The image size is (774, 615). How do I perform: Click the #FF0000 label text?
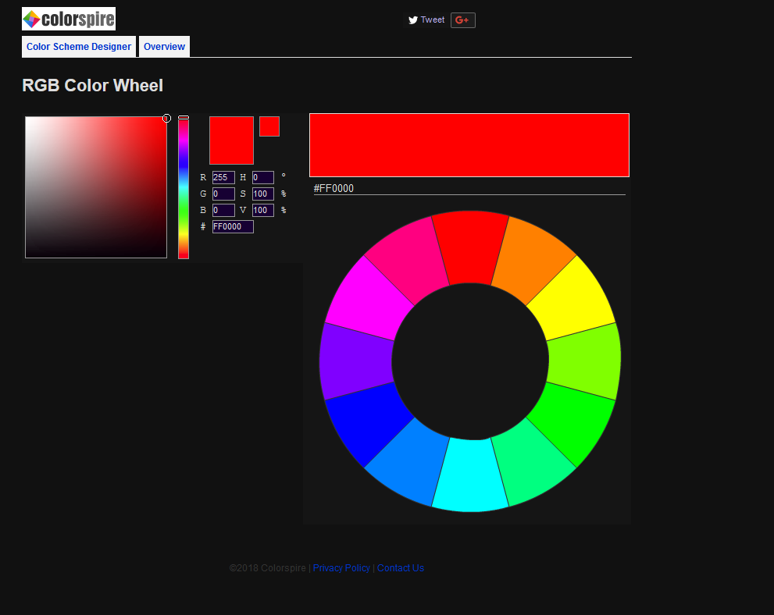333,188
